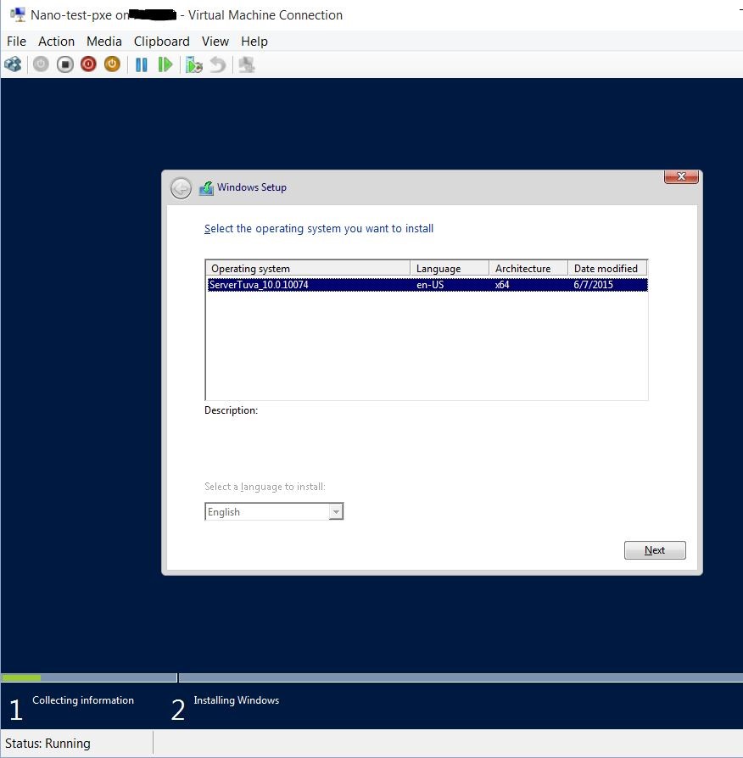
Task: Click the en-US language cell
Action: 430,285
